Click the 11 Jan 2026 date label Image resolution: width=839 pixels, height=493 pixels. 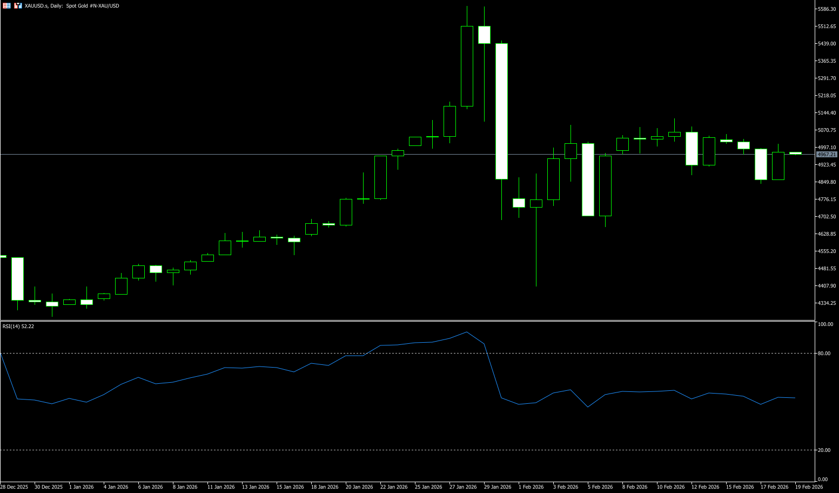point(221,487)
